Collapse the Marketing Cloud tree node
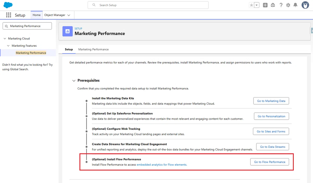 point(5,39)
